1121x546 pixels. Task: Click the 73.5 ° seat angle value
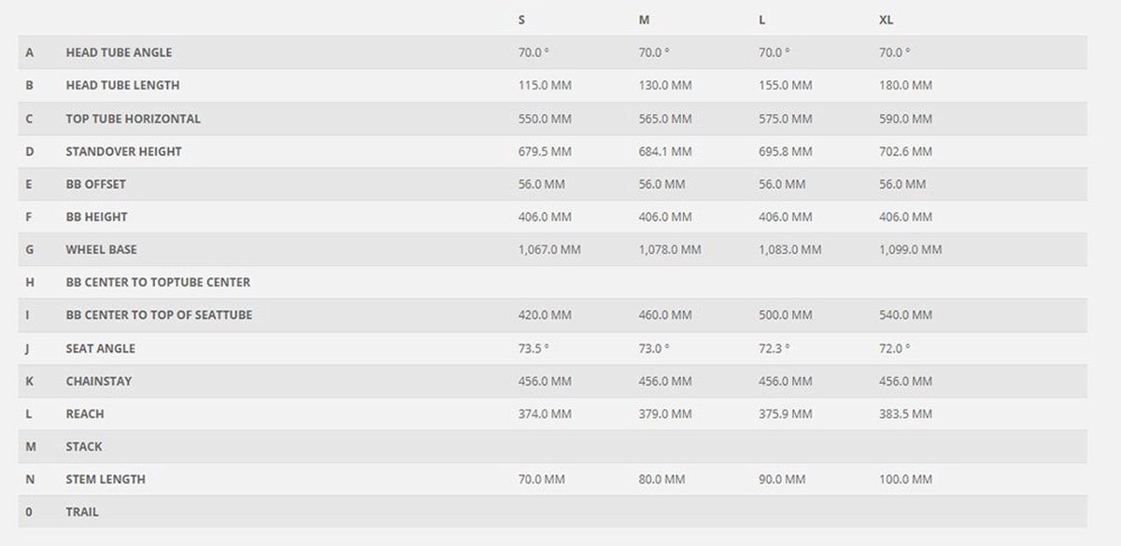533,349
